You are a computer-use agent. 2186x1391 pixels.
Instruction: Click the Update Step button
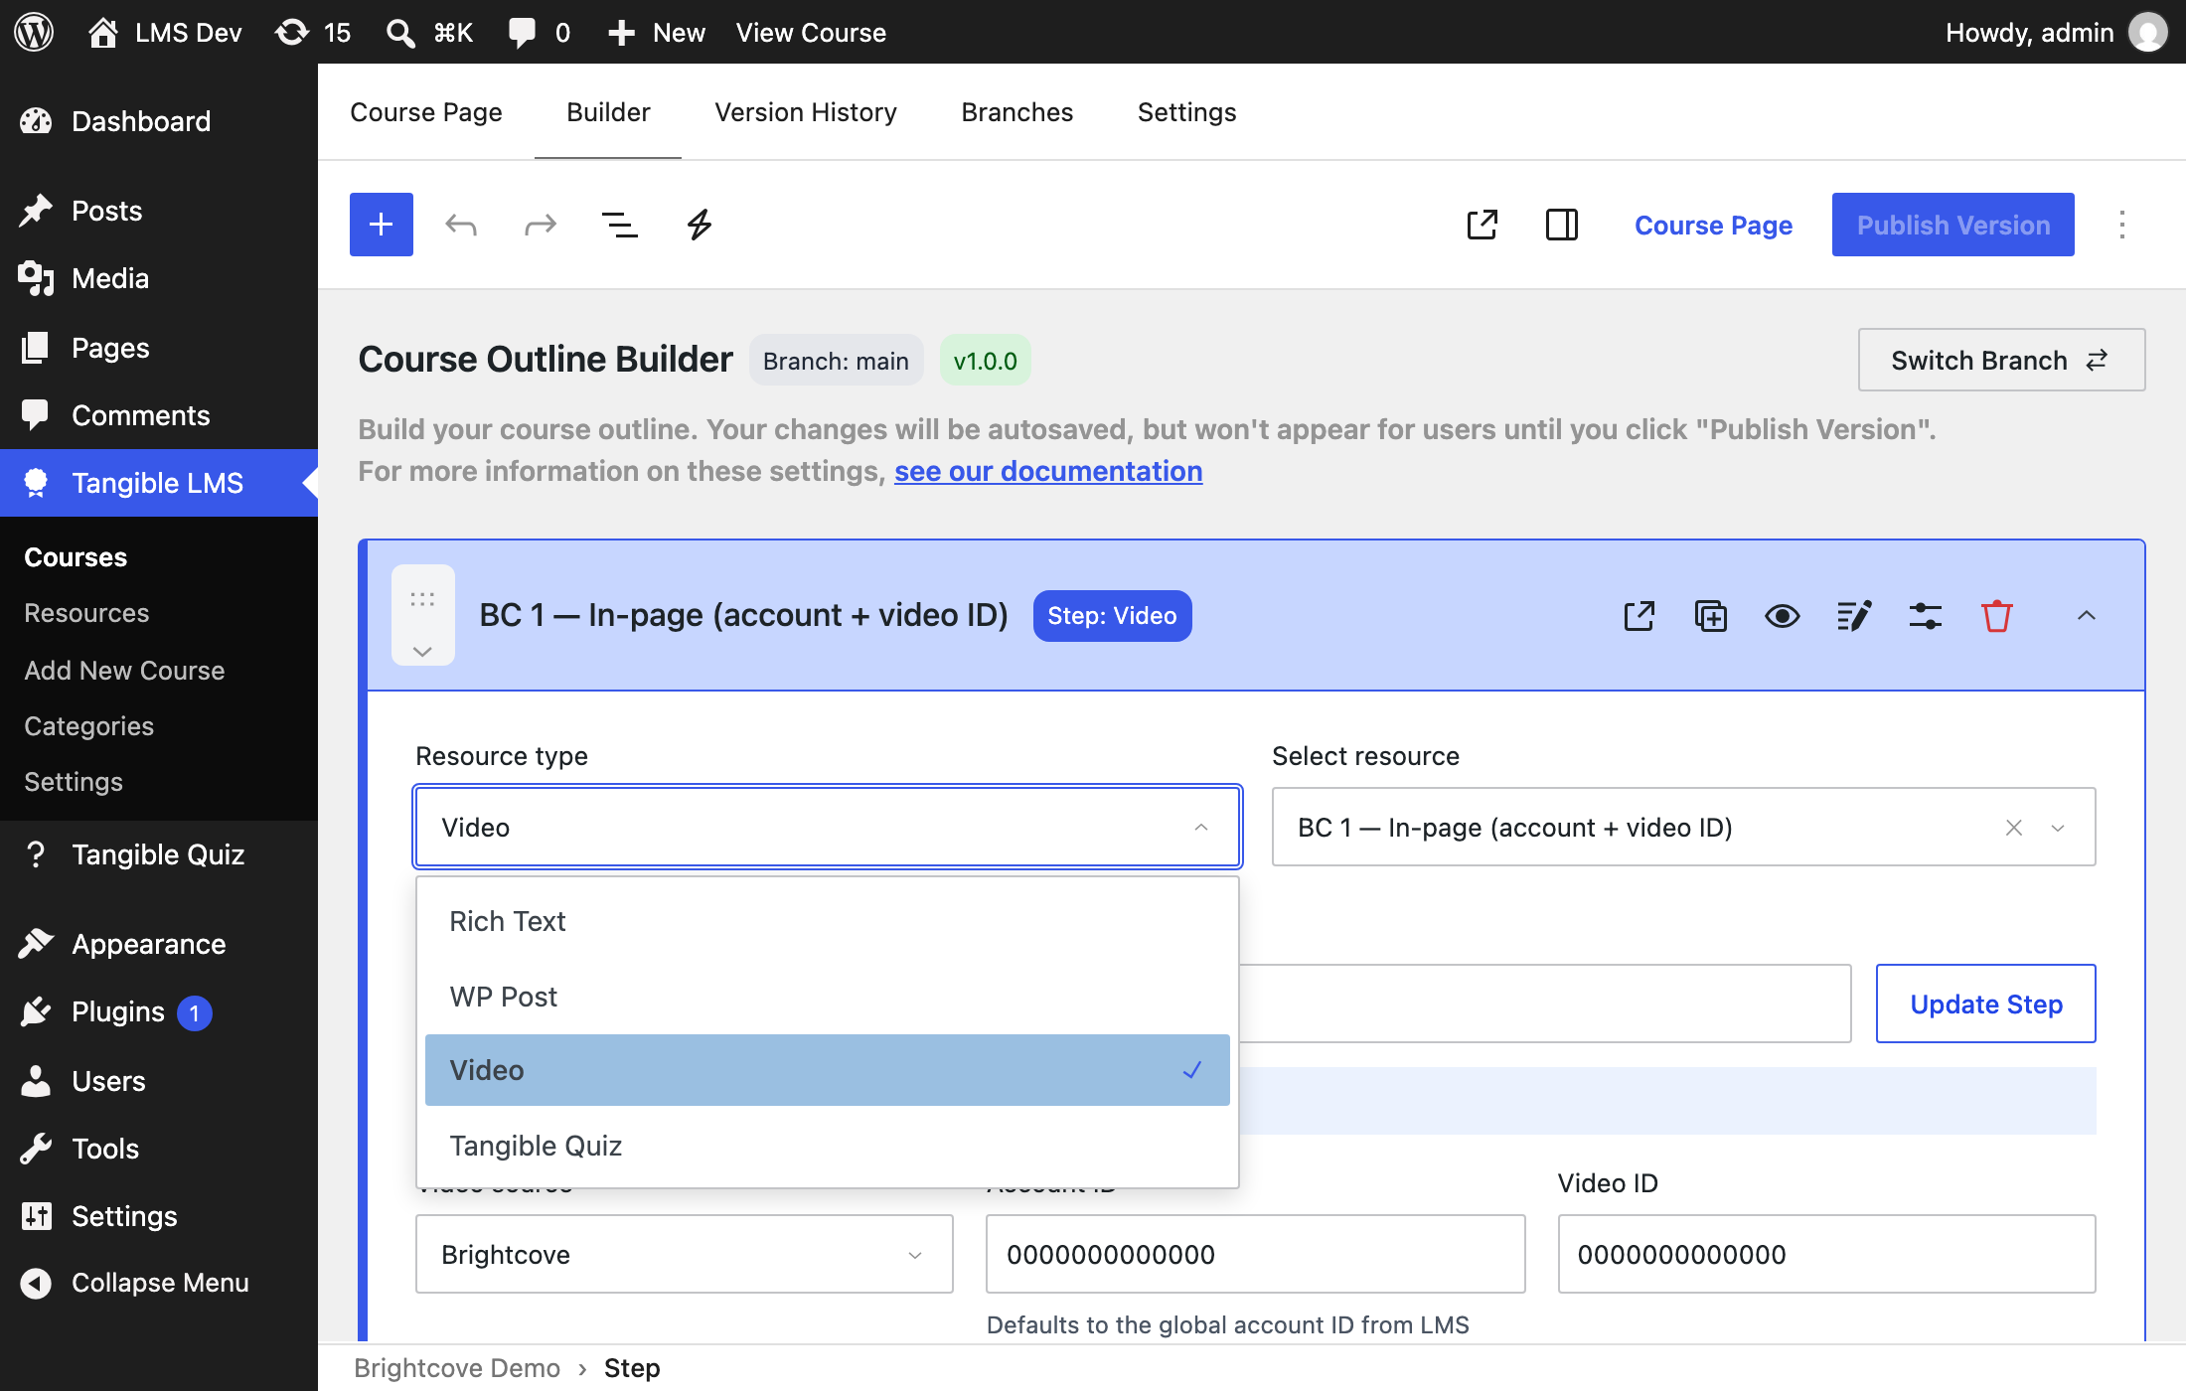click(x=1986, y=1004)
